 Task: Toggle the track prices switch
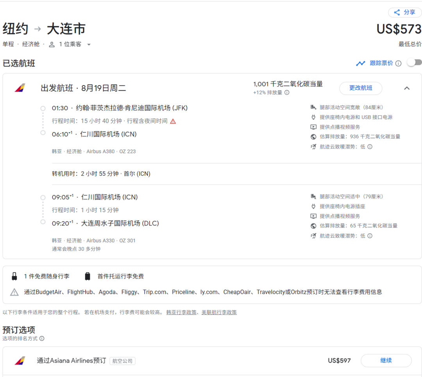point(414,63)
